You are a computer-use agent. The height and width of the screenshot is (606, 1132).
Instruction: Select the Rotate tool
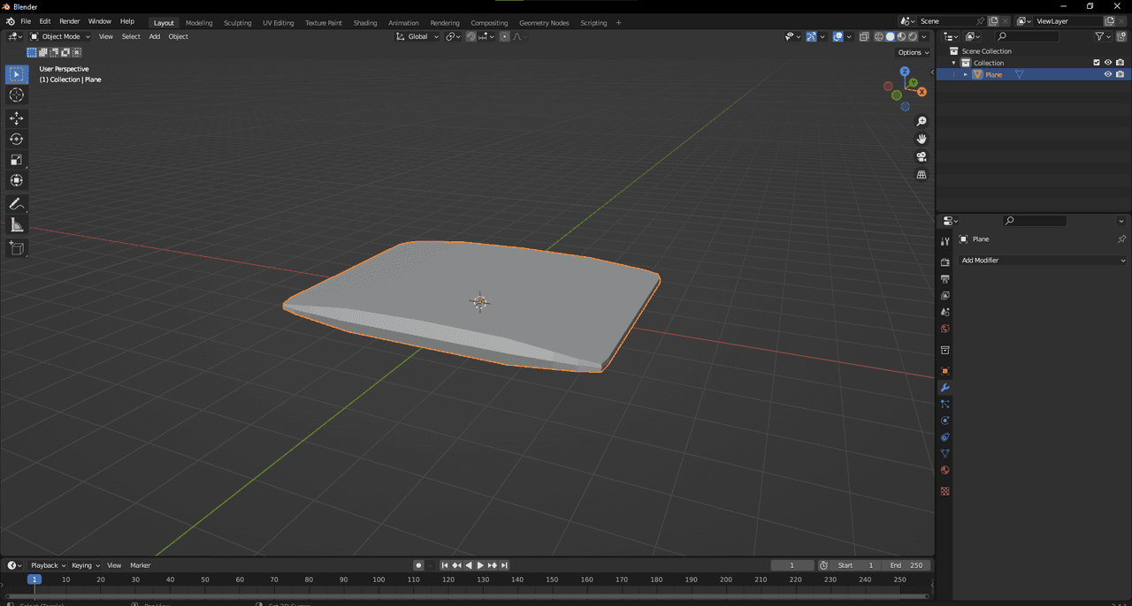point(17,139)
